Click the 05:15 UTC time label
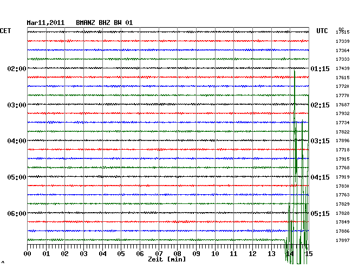The height and width of the screenshot is (268, 352). tap(320, 213)
